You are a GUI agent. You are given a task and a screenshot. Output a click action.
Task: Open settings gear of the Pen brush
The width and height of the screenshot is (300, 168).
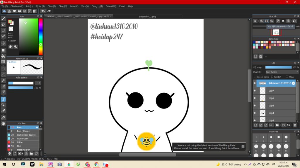[37, 127]
